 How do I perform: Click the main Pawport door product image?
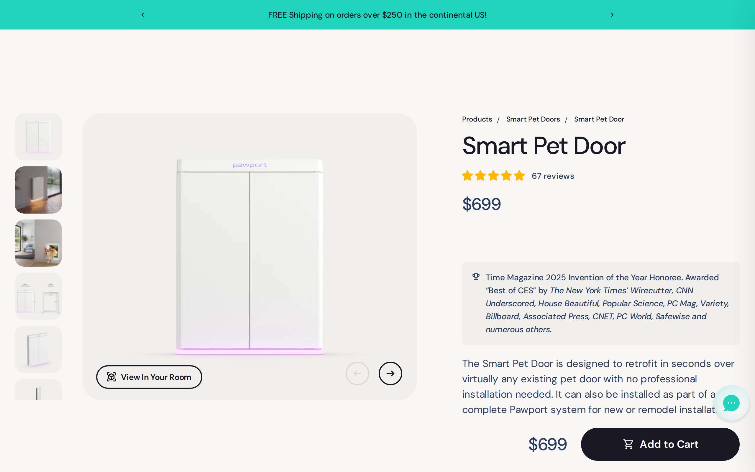[250, 257]
